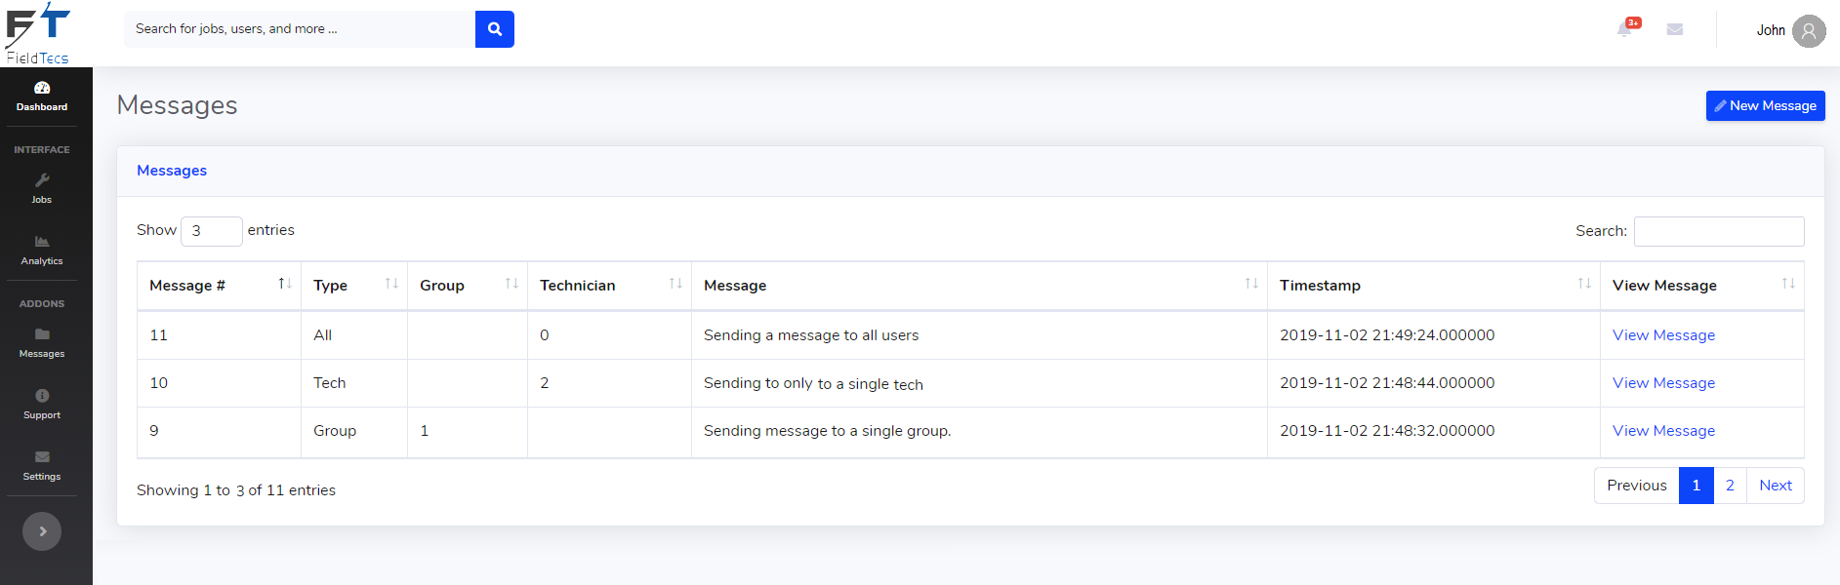Open View Message link for message 11
Screen dimensions: 1840x585
1663,335
